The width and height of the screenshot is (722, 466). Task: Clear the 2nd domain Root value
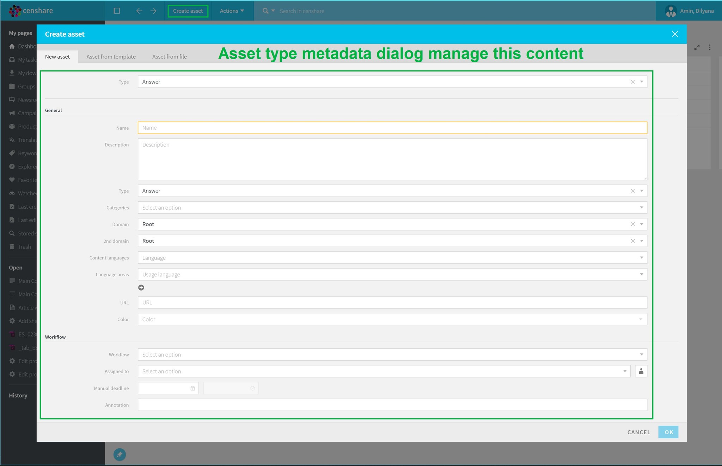[632, 241]
